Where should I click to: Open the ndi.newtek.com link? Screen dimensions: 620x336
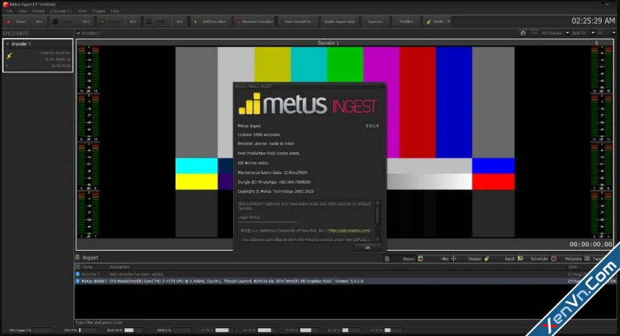click(x=349, y=231)
